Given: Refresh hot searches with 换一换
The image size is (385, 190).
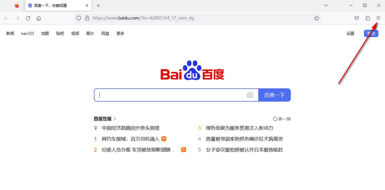Looking at the screenshot, I should point(282,119).
